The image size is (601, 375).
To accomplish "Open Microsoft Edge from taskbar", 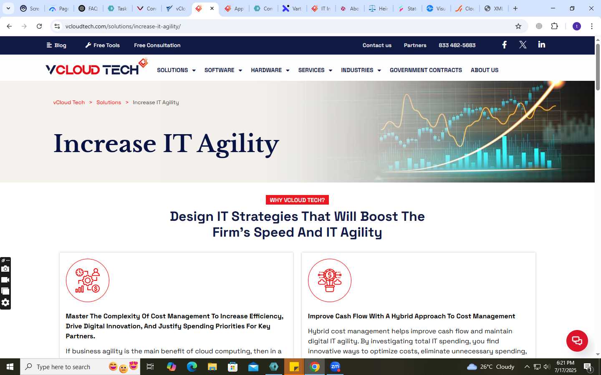I will point(192,367).
